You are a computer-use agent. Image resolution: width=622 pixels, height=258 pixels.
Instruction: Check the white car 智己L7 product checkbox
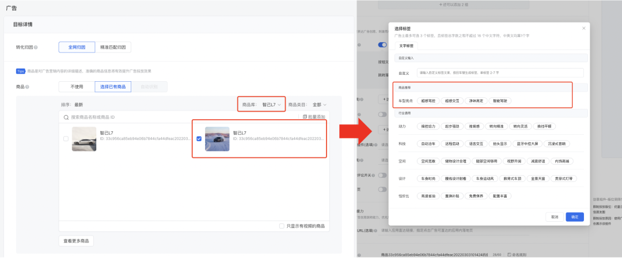pyautogui.click(x=66, y=139)
